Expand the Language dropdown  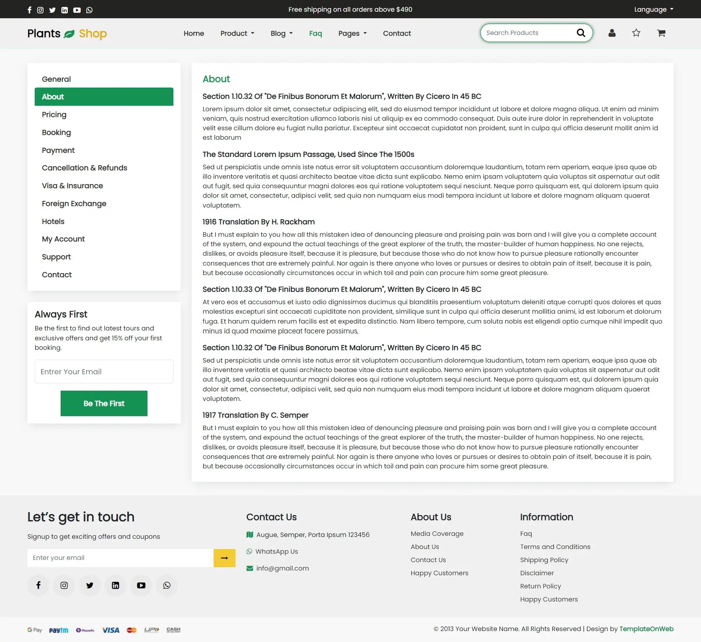pyautogui.click(x=654, y=9)
